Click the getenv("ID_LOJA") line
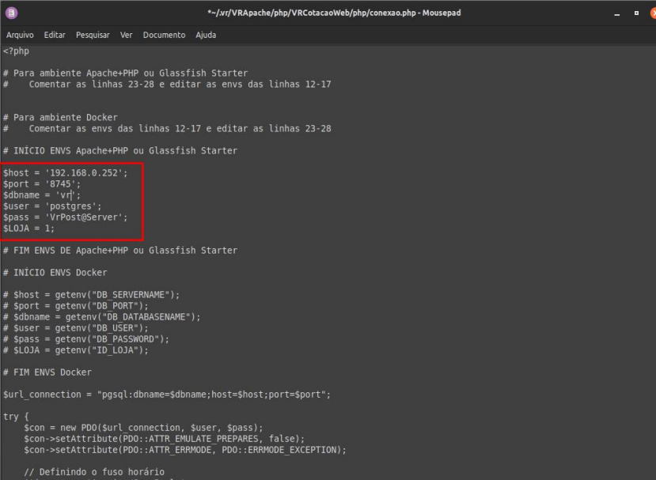This screenshot has height=480, width=656. 76,350
